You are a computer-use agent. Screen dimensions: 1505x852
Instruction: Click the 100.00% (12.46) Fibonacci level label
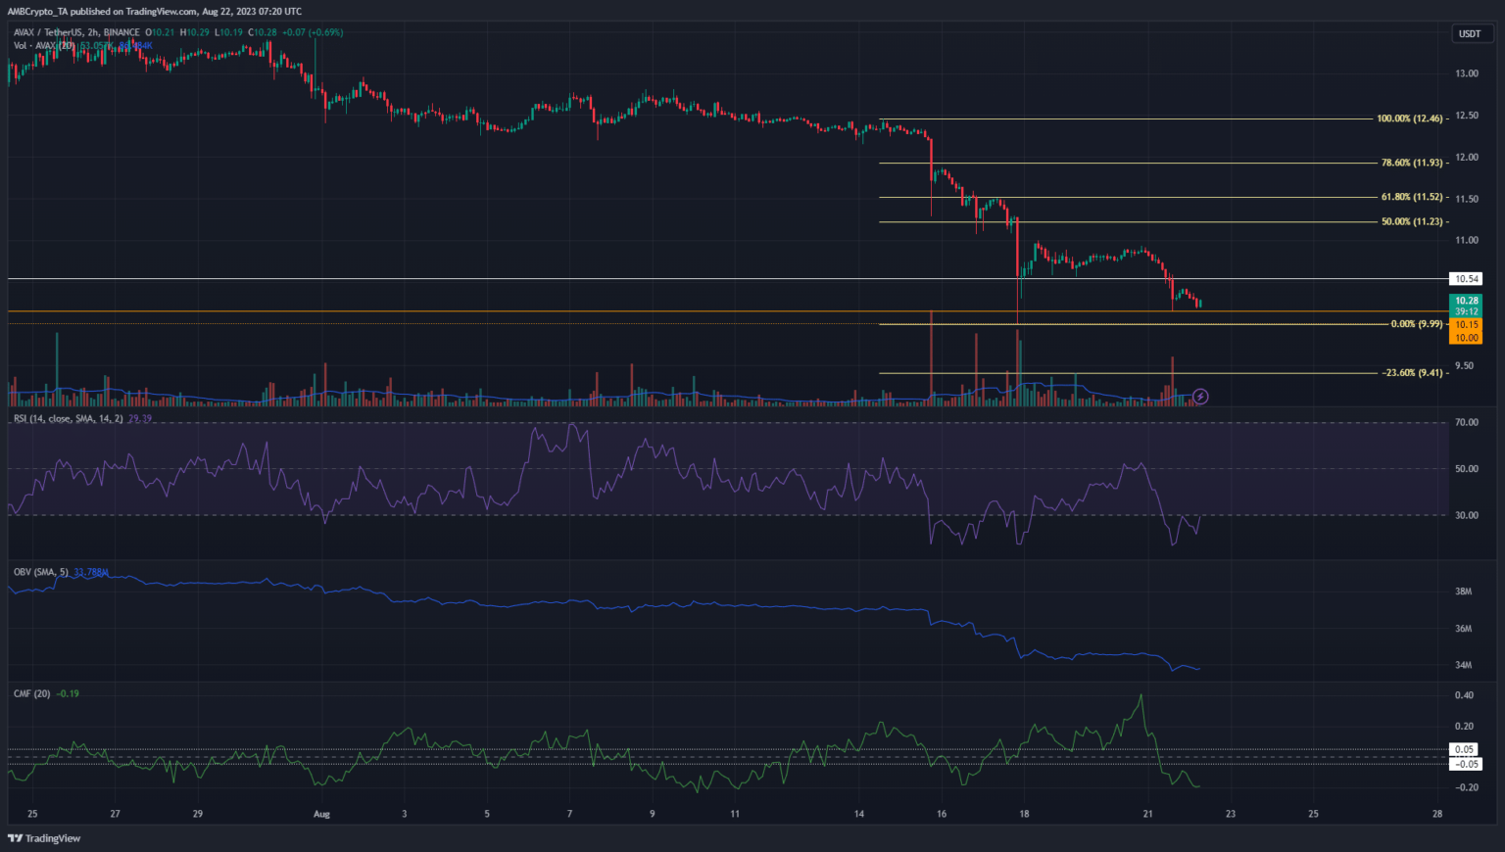[x=1409, y=118]
